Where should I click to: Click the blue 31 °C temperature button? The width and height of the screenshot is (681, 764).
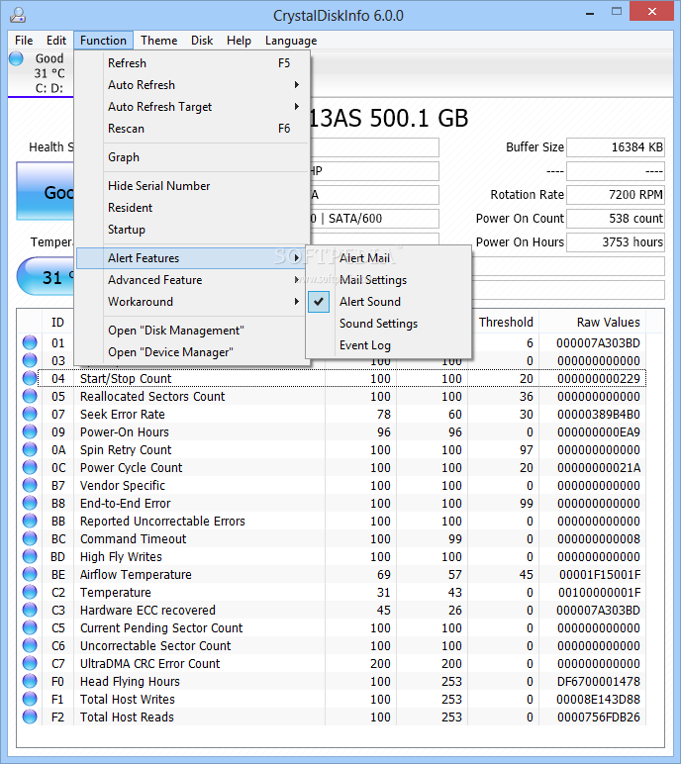tap(46, 277)
